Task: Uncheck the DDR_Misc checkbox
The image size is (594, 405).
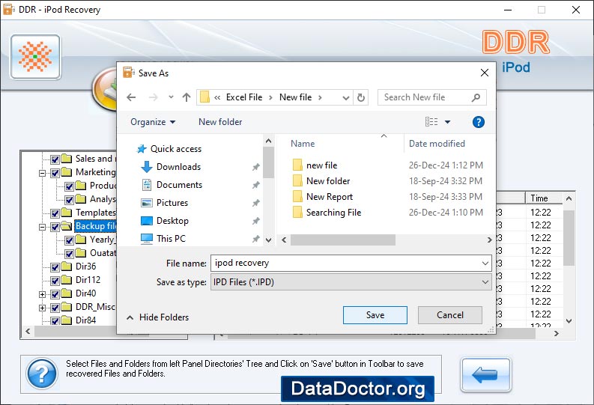Action: coord(55,308)
